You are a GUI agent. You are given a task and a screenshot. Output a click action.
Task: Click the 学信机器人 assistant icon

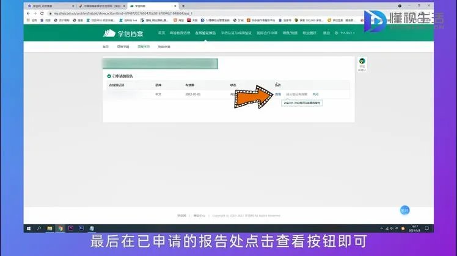coord(362,64)
